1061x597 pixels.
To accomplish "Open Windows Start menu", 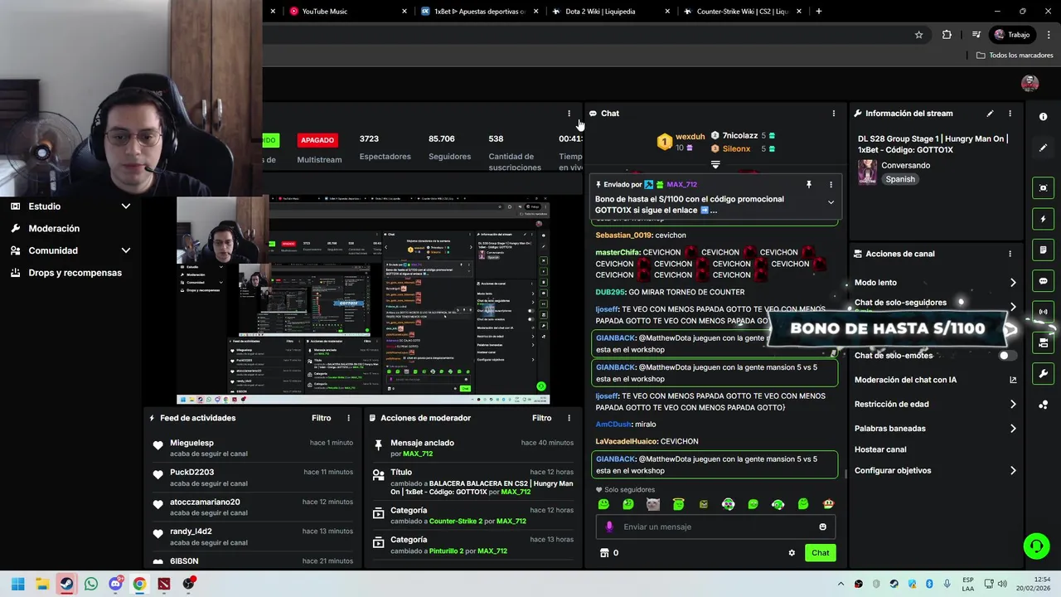I will point(17,584).
